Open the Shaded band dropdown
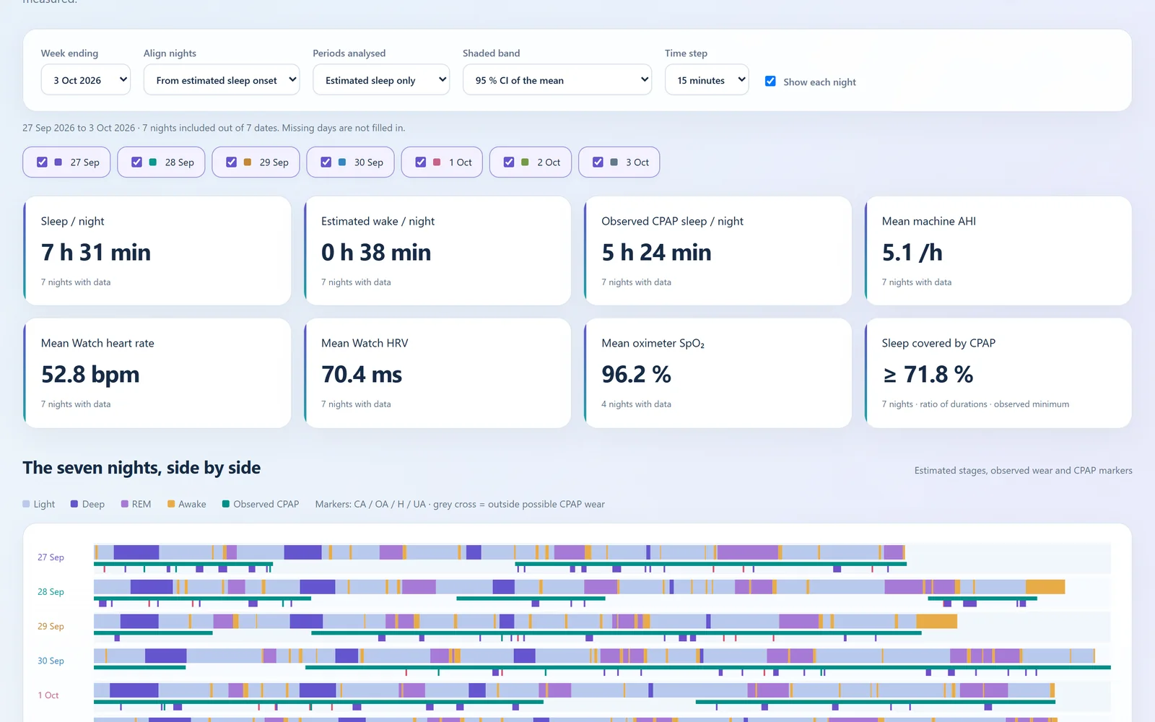 tap(557, 79)
